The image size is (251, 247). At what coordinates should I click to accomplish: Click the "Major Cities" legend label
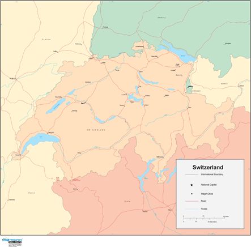[x=207, y=194]
